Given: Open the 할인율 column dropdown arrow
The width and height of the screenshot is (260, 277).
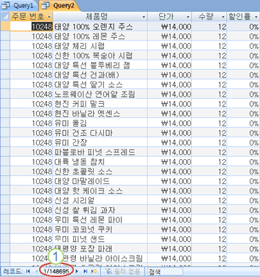Looking at the screenshot, I should (x=256, y=17).
